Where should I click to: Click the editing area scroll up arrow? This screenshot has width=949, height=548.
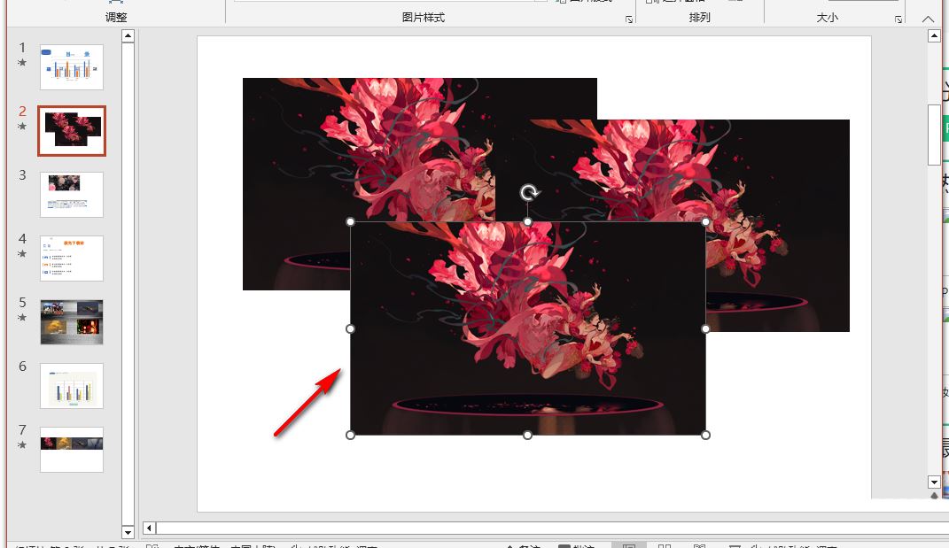[934, 36]
